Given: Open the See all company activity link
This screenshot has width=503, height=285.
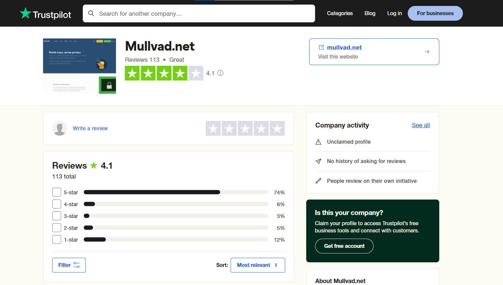Looking at the screenshot, I should 421,125.
